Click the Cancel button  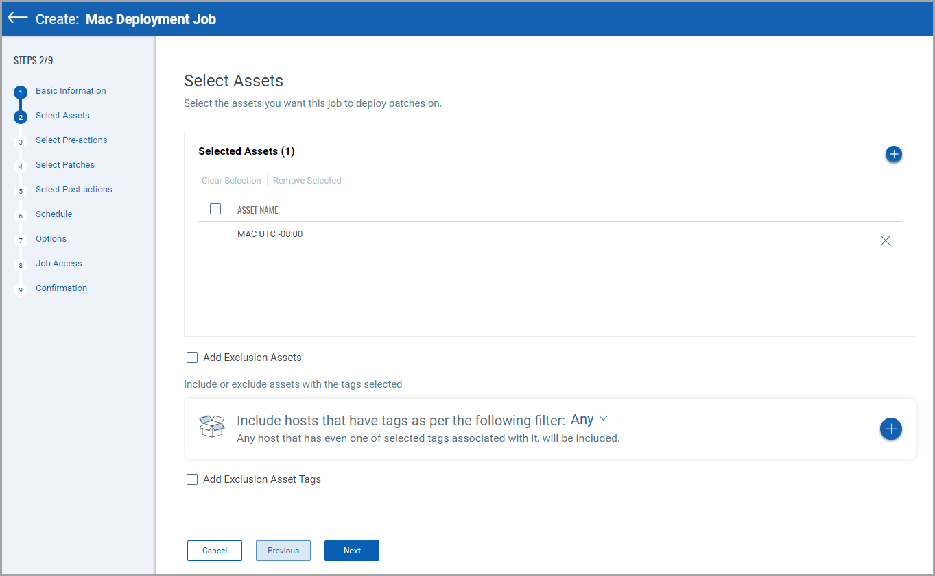click(x=215, y=551)
